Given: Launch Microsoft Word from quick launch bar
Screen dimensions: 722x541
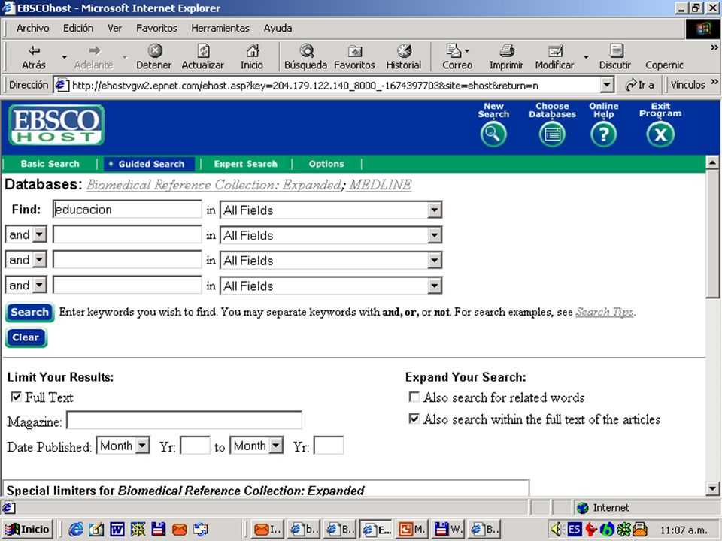Looking at the screenshot, I should [117, 530].
